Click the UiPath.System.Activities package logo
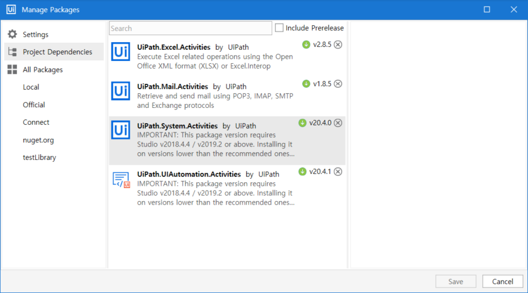 120,130
